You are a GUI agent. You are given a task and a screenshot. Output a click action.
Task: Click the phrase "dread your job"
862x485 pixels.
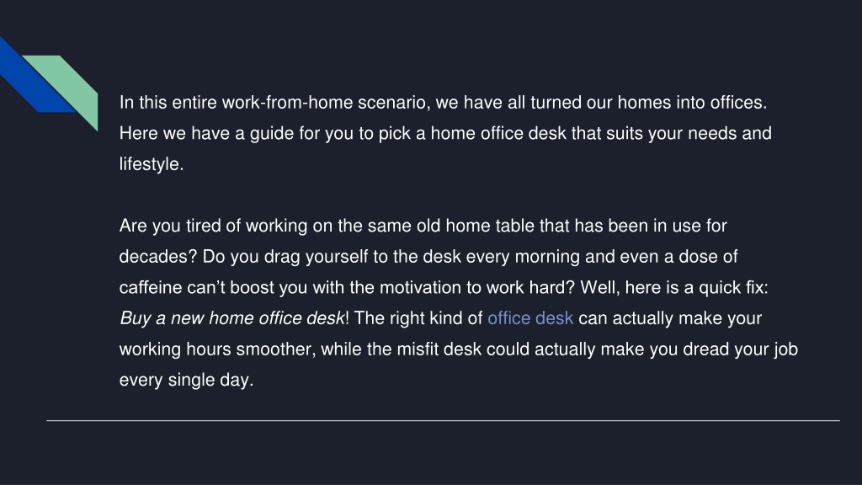tap(741, 349)
